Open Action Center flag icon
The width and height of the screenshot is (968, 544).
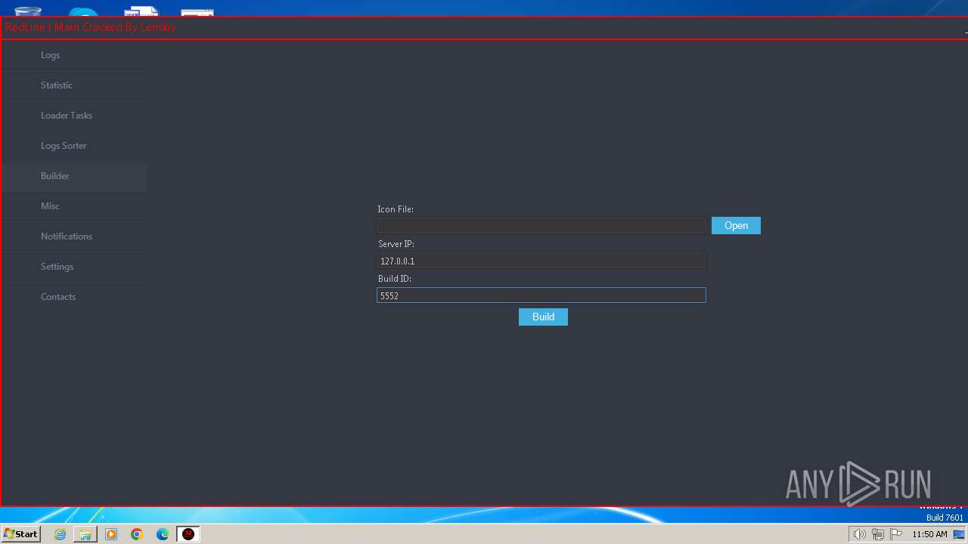coord(896,534)
